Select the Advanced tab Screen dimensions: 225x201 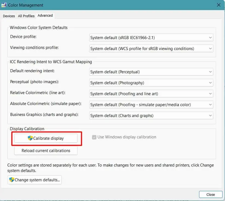pyautogui.click(x=45, y=16)
